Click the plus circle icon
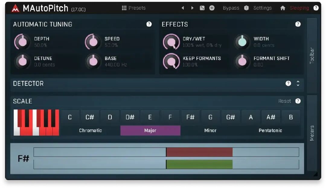 coord(212,8)
